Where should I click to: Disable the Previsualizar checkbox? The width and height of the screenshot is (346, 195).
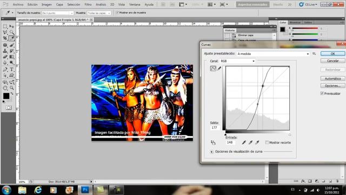(322, 94)
